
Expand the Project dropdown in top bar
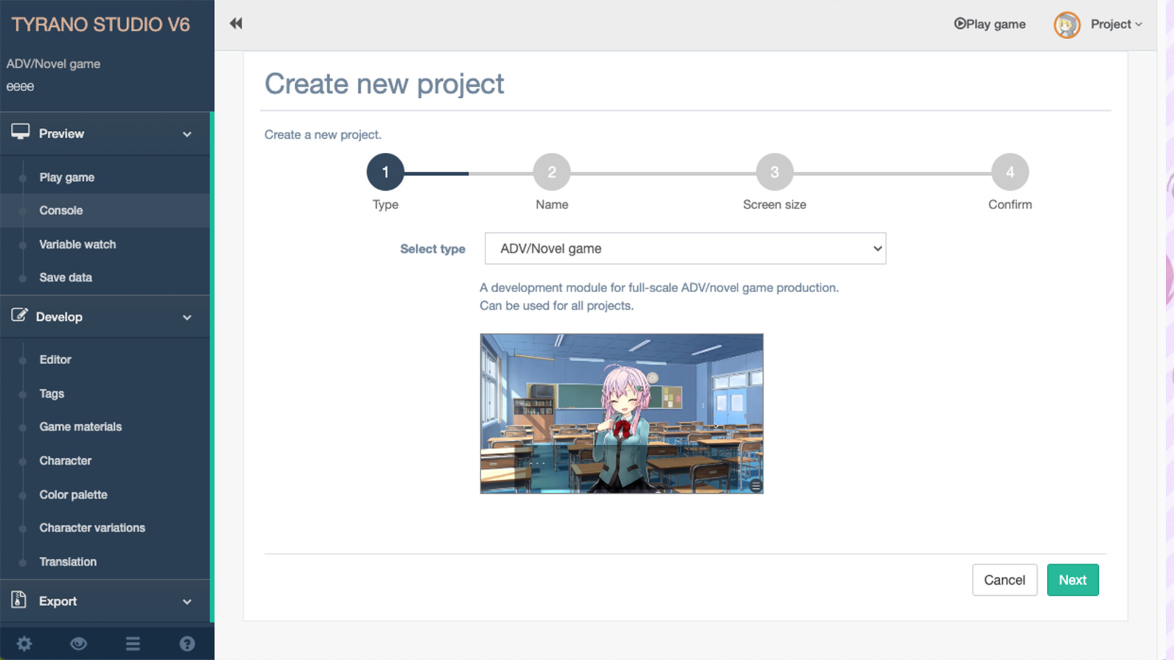point(1116,24)
